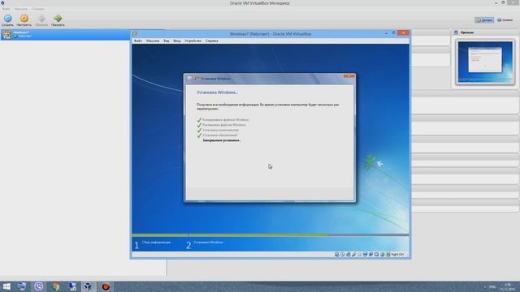Screen dimensions: 520x292
Task: Open Файл menu in VirtualBox Manager
Action: pyautogui.click(x=6, y=9)
